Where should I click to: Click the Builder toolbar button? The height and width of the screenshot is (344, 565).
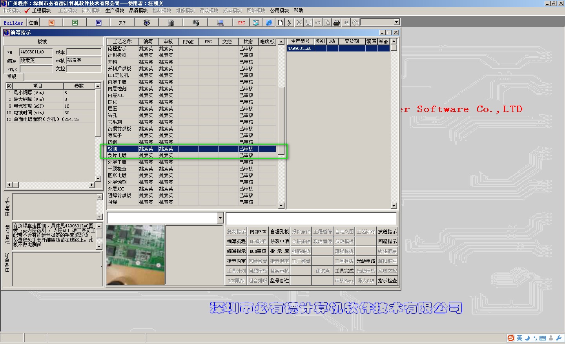(13, 23)
